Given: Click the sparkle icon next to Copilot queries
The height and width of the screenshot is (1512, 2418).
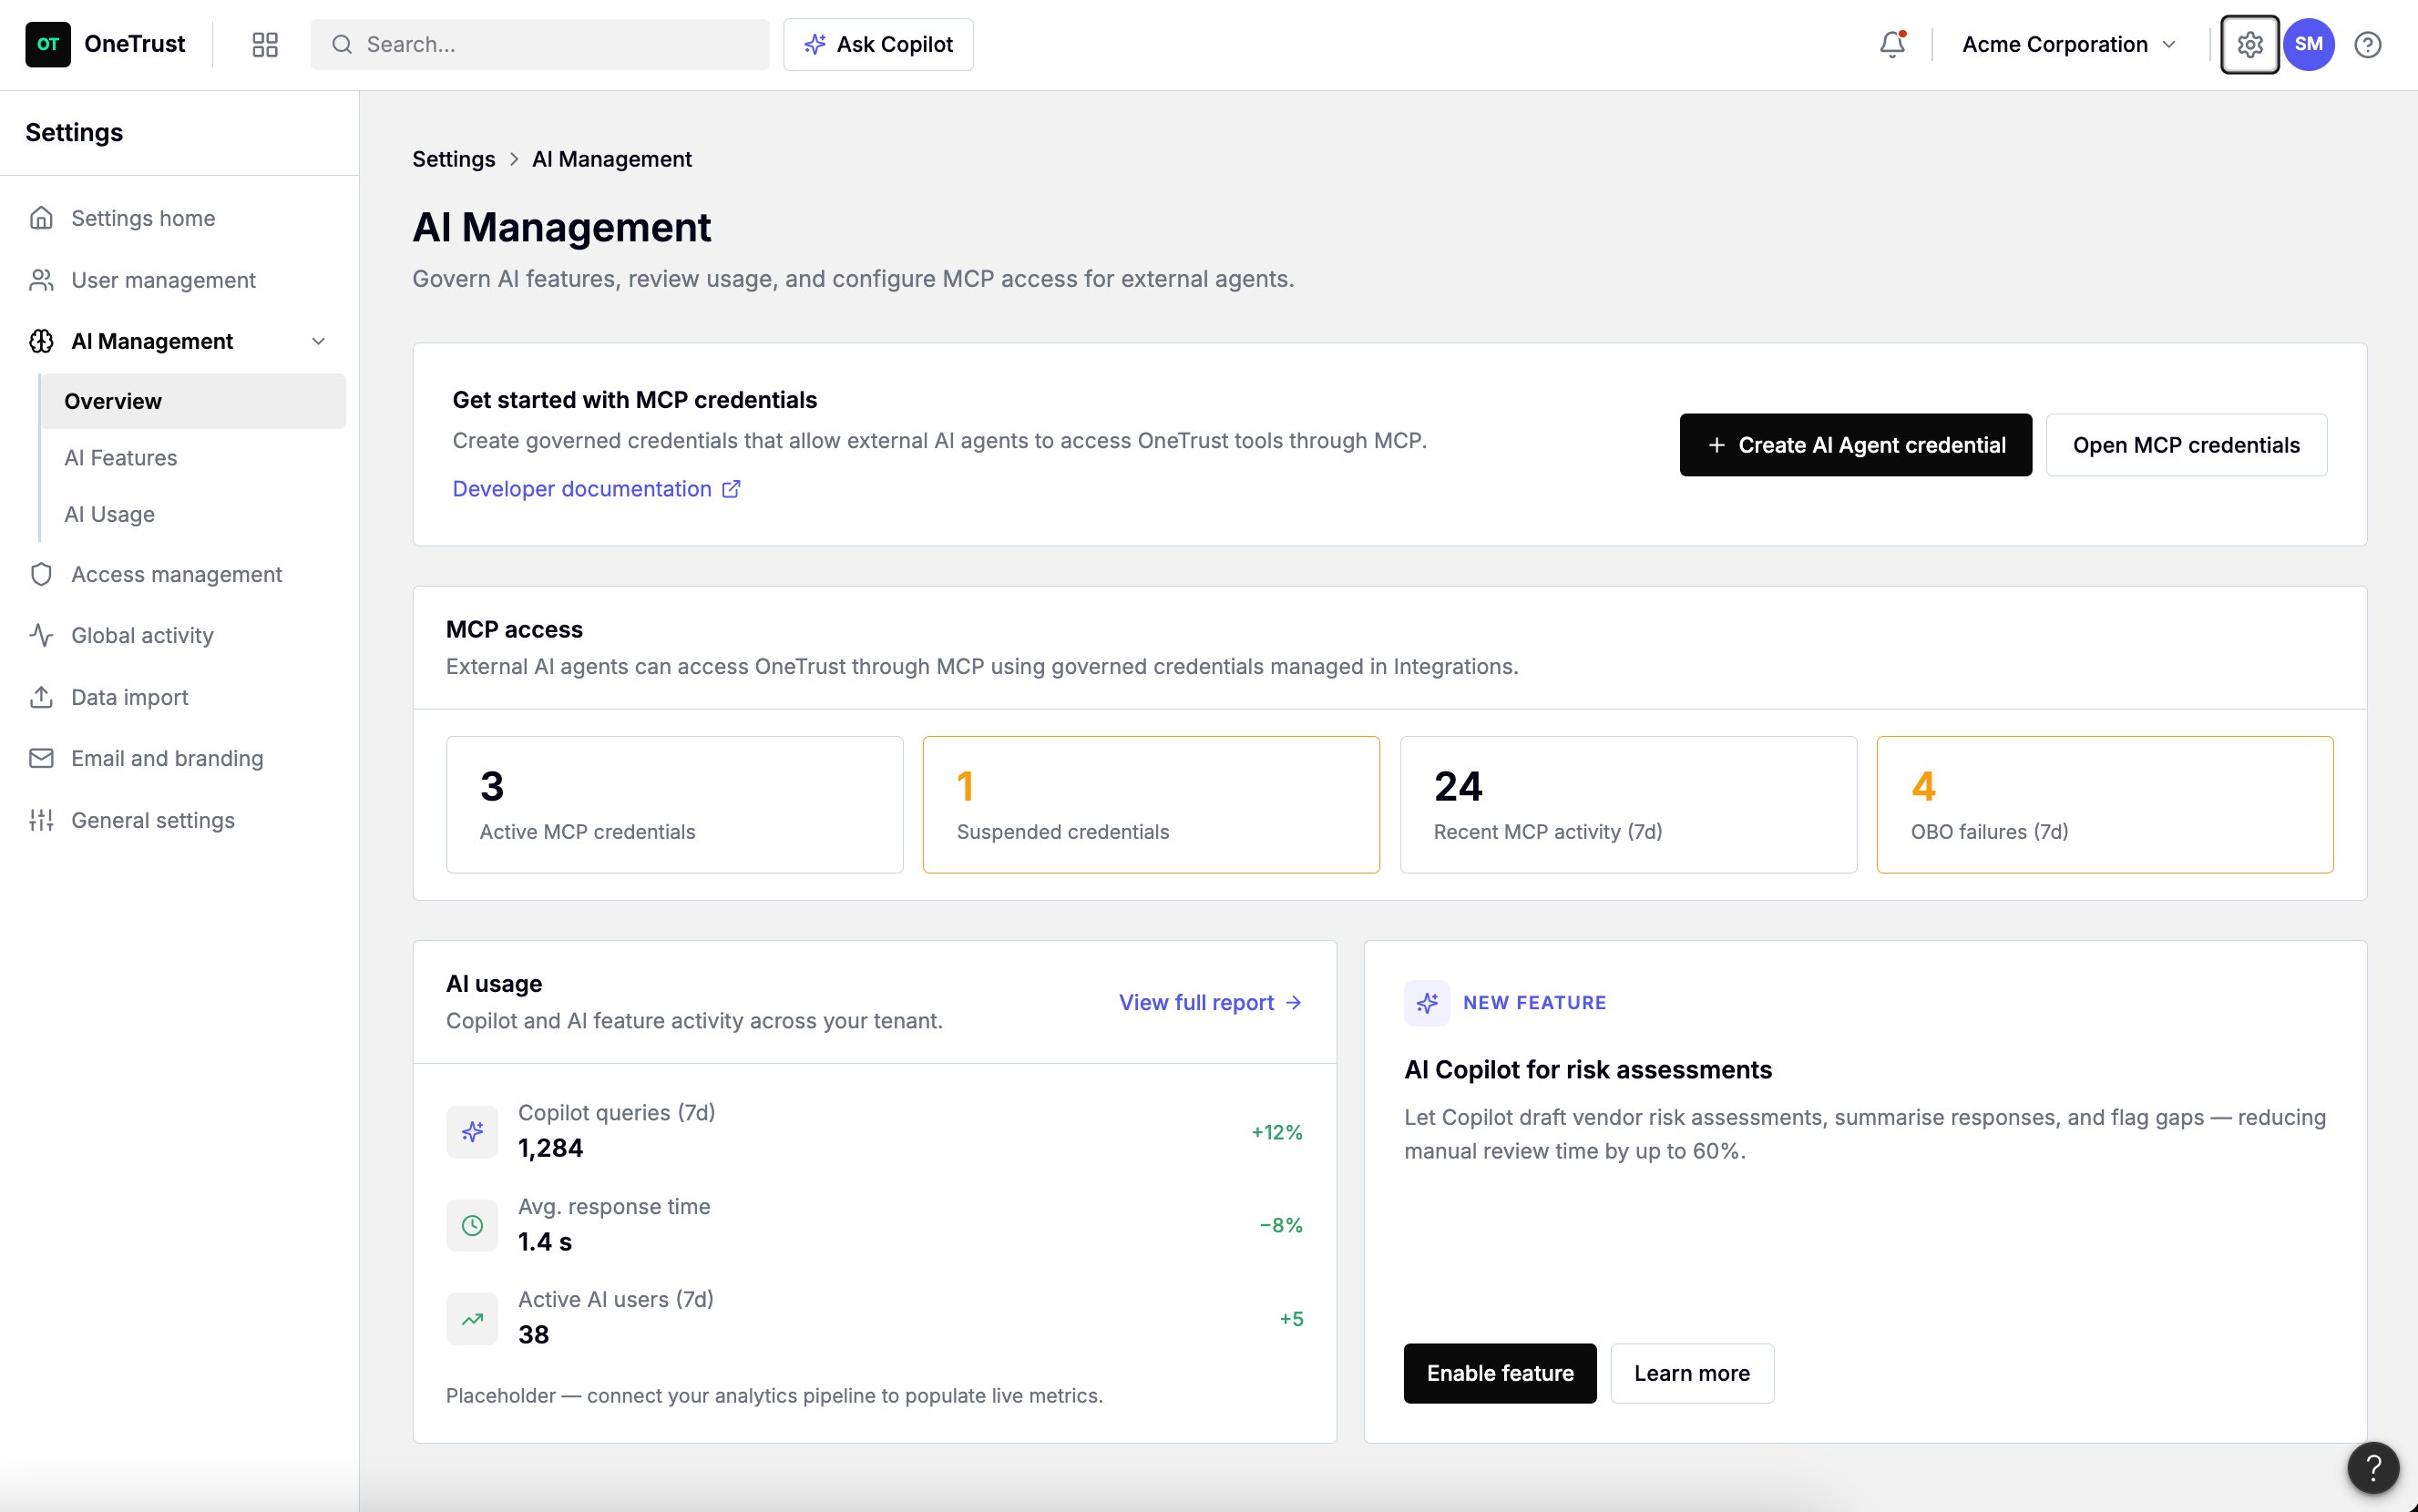Looking at the screenshot, I should tap(472, 1132).
